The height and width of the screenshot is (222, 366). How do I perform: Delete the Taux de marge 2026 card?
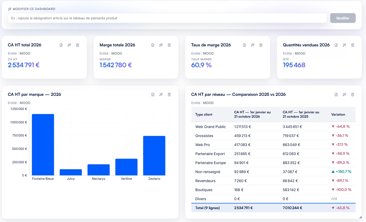tap(261, 45)
